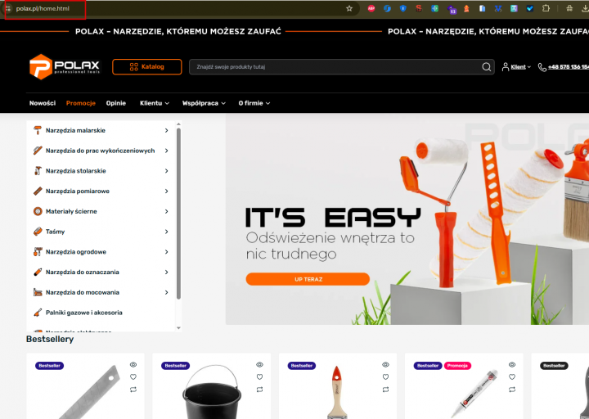Click the search magnifier icon
The width and height of the screenshot is (589, 419).
coord(487,67)
